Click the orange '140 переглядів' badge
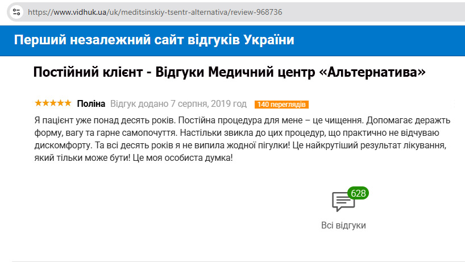This screenshot has width=465, height=262. click(281, 105)
